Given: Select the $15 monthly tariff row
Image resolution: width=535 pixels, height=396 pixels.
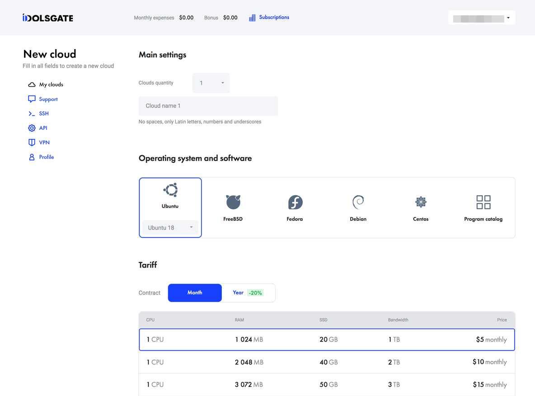Looking at the screenshot, I should click(327, 385).
